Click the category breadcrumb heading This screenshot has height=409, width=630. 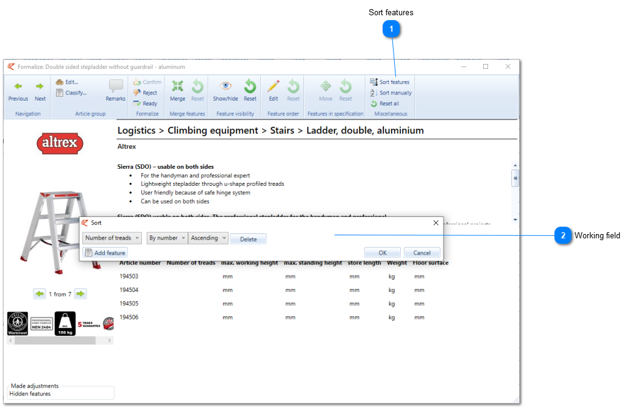[x=271, y=130]
